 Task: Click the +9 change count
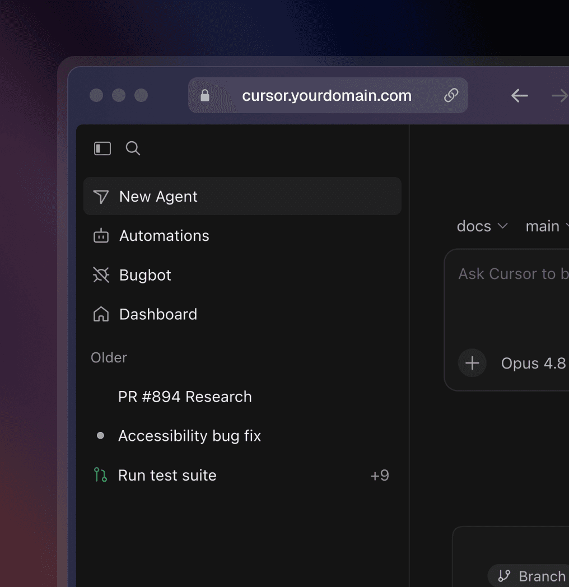pyautogui.click(x=380, y=476)
